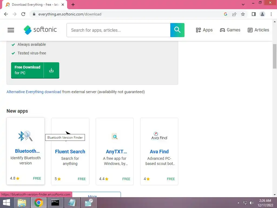
Task: Reload the current page
Action: click(x=23, y=14)
